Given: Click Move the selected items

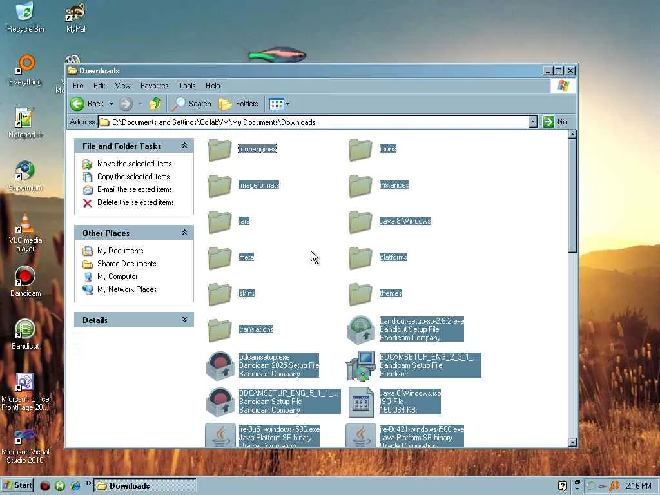Looking at the screenshot, I should pyautogui.click(x=134, y=164).
